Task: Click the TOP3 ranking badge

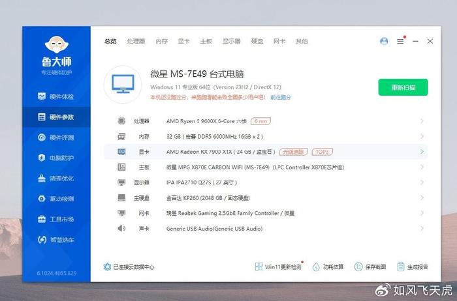Action: click(323, 152)
